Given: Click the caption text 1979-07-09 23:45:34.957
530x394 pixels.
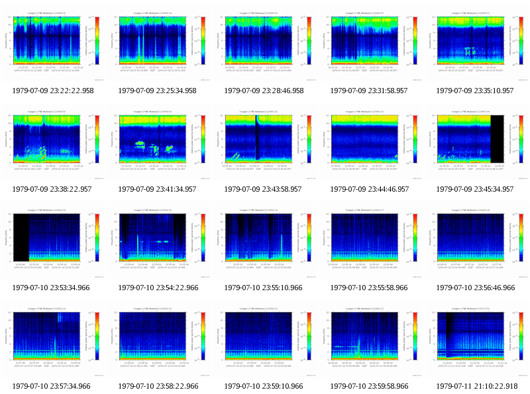Looking at the screenshot, I should tap(475, 189).
